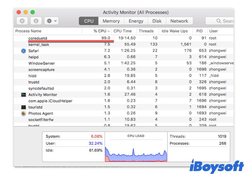
Task: Click the Idle 61.69% value
Action: (x=96, y=150)
